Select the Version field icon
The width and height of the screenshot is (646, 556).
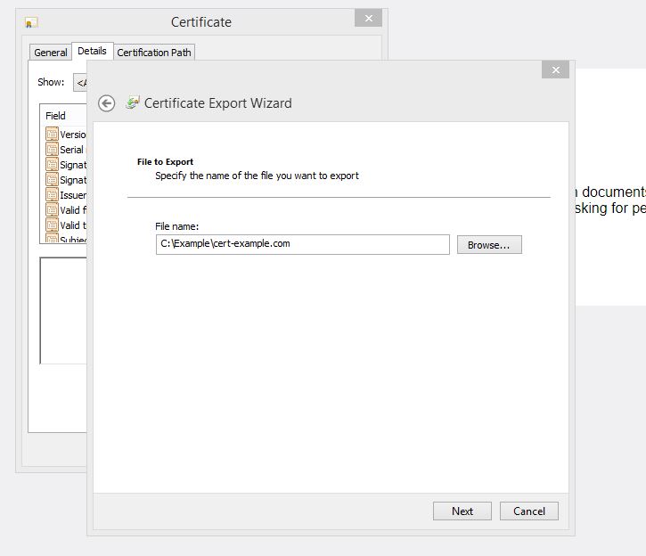53,135
